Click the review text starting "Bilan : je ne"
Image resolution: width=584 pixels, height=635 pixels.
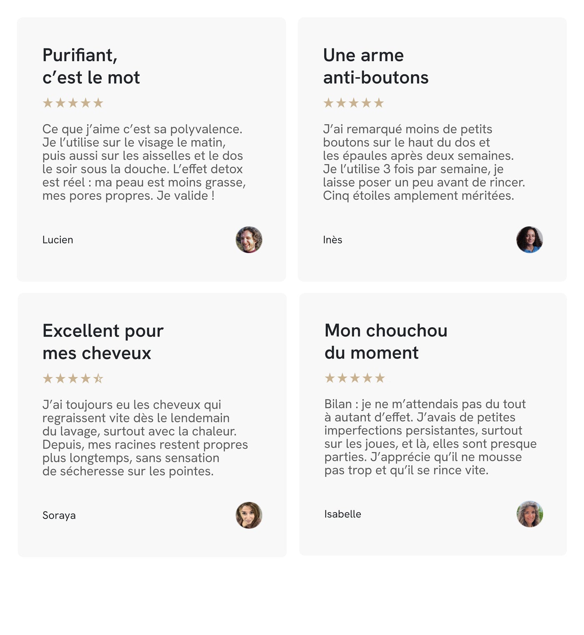(430, 437)
